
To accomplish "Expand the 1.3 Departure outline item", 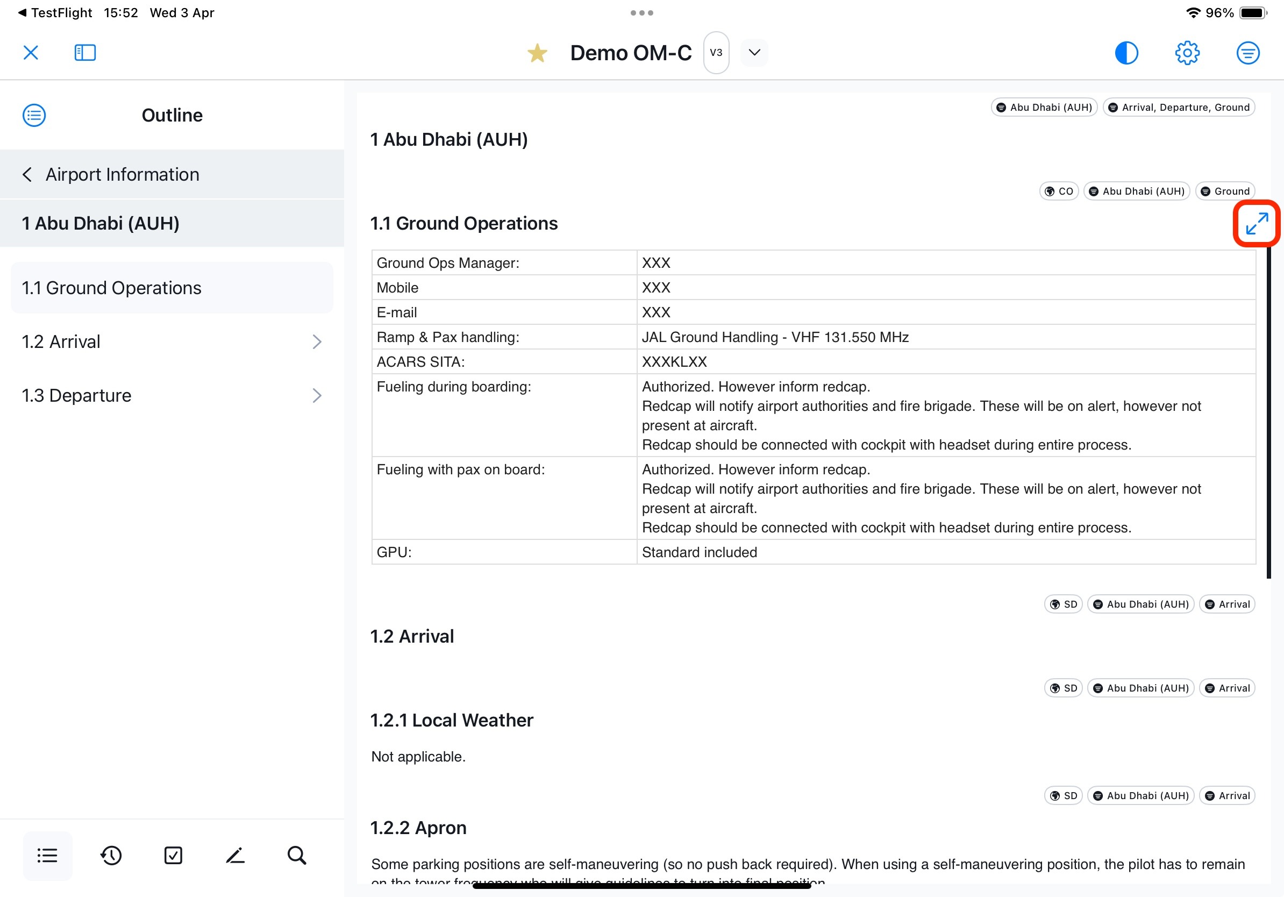I will click(x=317, y=395).
